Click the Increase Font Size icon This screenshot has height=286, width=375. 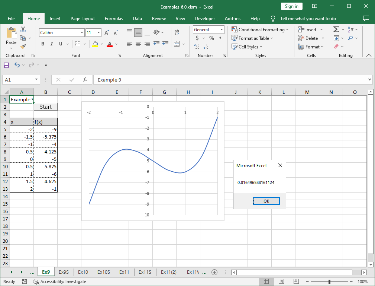pyautogui.click(x=107, y=33)
